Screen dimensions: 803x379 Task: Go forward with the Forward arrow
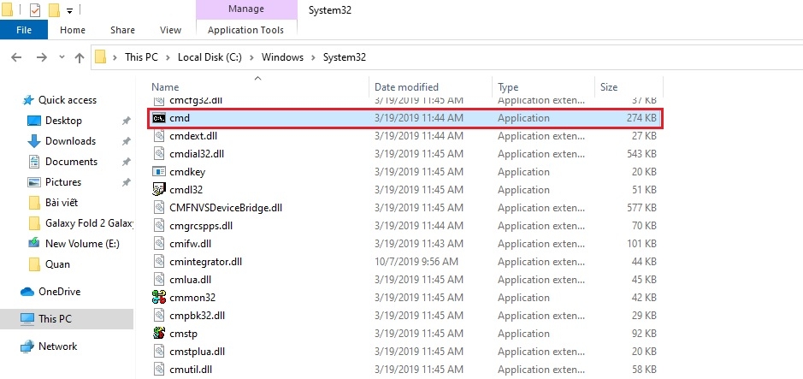tap(42, 57)
